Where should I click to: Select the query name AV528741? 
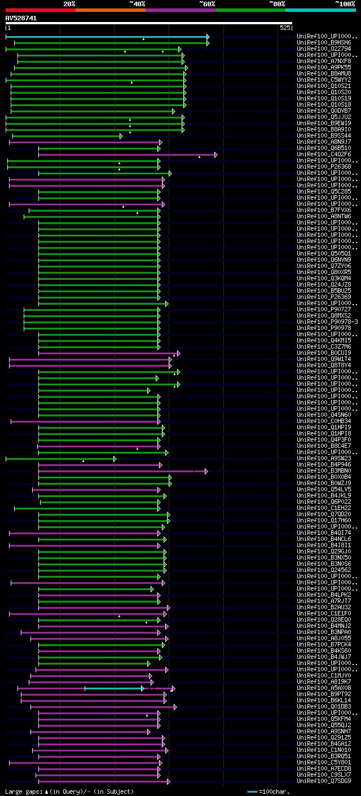tap(21, 18)
